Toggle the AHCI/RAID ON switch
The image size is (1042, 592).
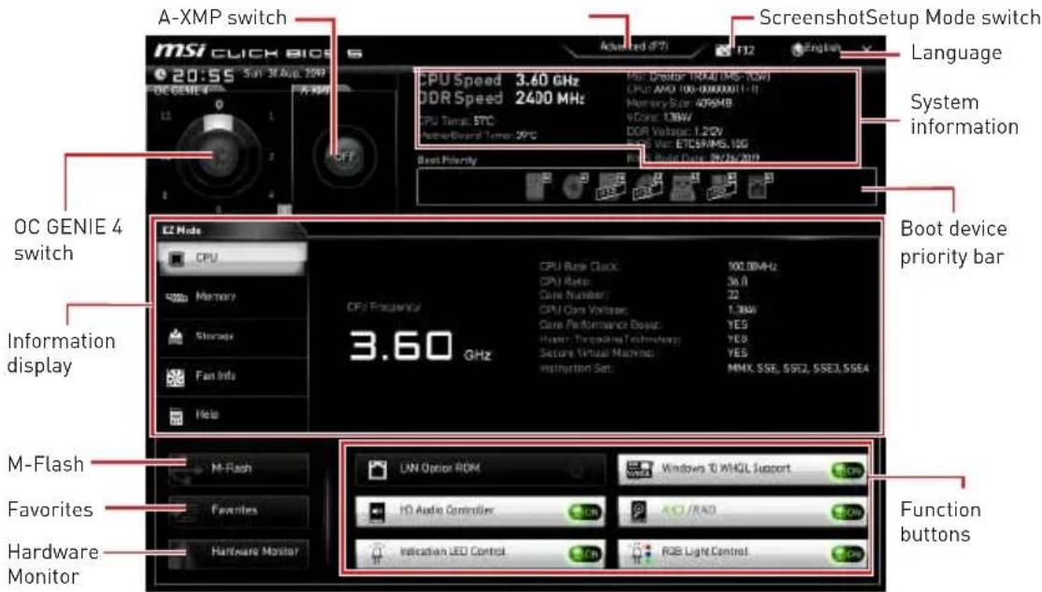tap(848, 513)
